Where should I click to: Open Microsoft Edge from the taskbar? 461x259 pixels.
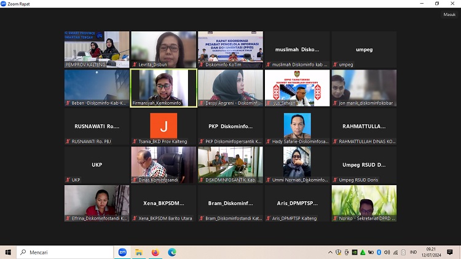pos(172,252)
